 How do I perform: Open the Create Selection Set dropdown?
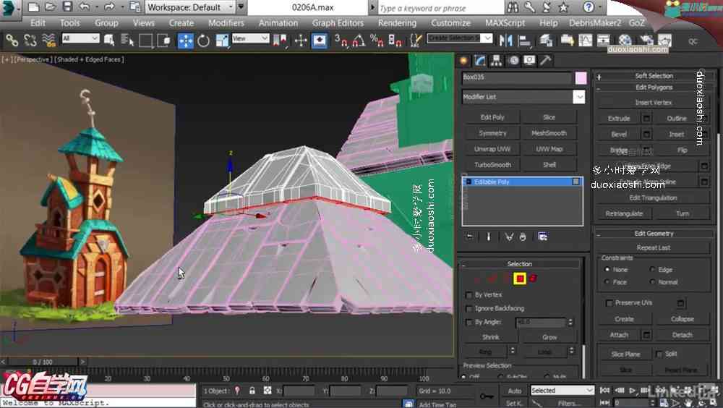click(x=460, y=38)
